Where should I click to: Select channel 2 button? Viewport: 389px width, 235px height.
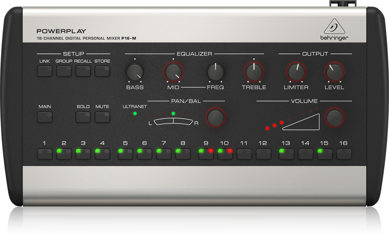pos(64,154)
